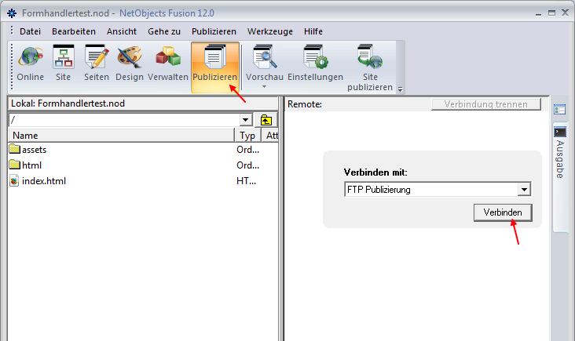Click the local path field showing slash
Image resolution: width=575 pixels, height=341 pixels.
pos(124,120)
